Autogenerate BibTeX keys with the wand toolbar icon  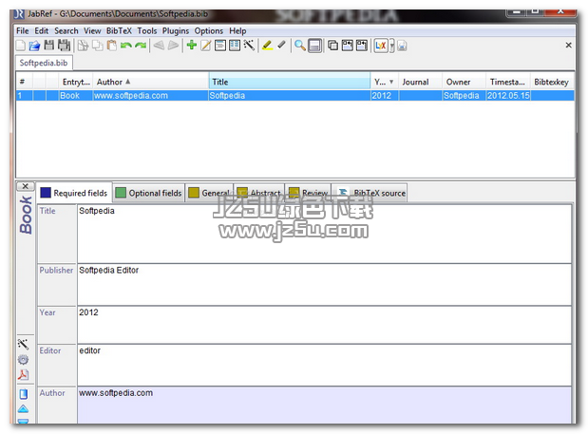click(x=250, y=46)
